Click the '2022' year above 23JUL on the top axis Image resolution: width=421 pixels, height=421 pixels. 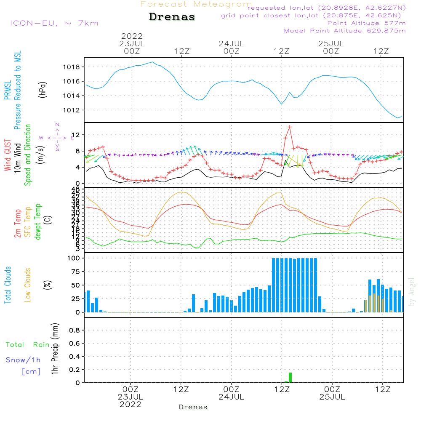[x=131, y=36]
